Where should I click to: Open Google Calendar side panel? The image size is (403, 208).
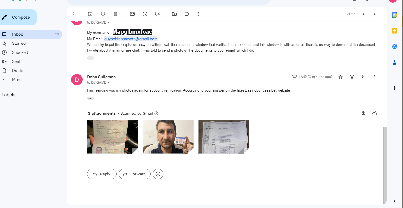click(x=394, y=15)
